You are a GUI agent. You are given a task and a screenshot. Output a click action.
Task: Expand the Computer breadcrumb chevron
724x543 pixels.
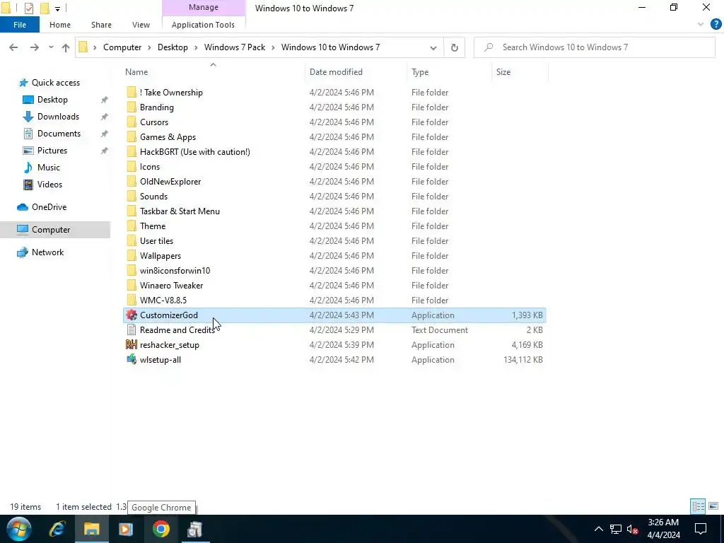[150, 47]
